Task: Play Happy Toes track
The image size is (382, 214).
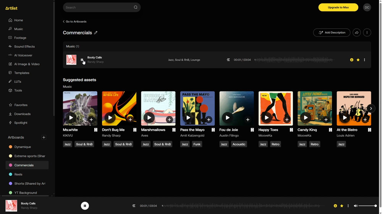Action: (x=267, y=118)
